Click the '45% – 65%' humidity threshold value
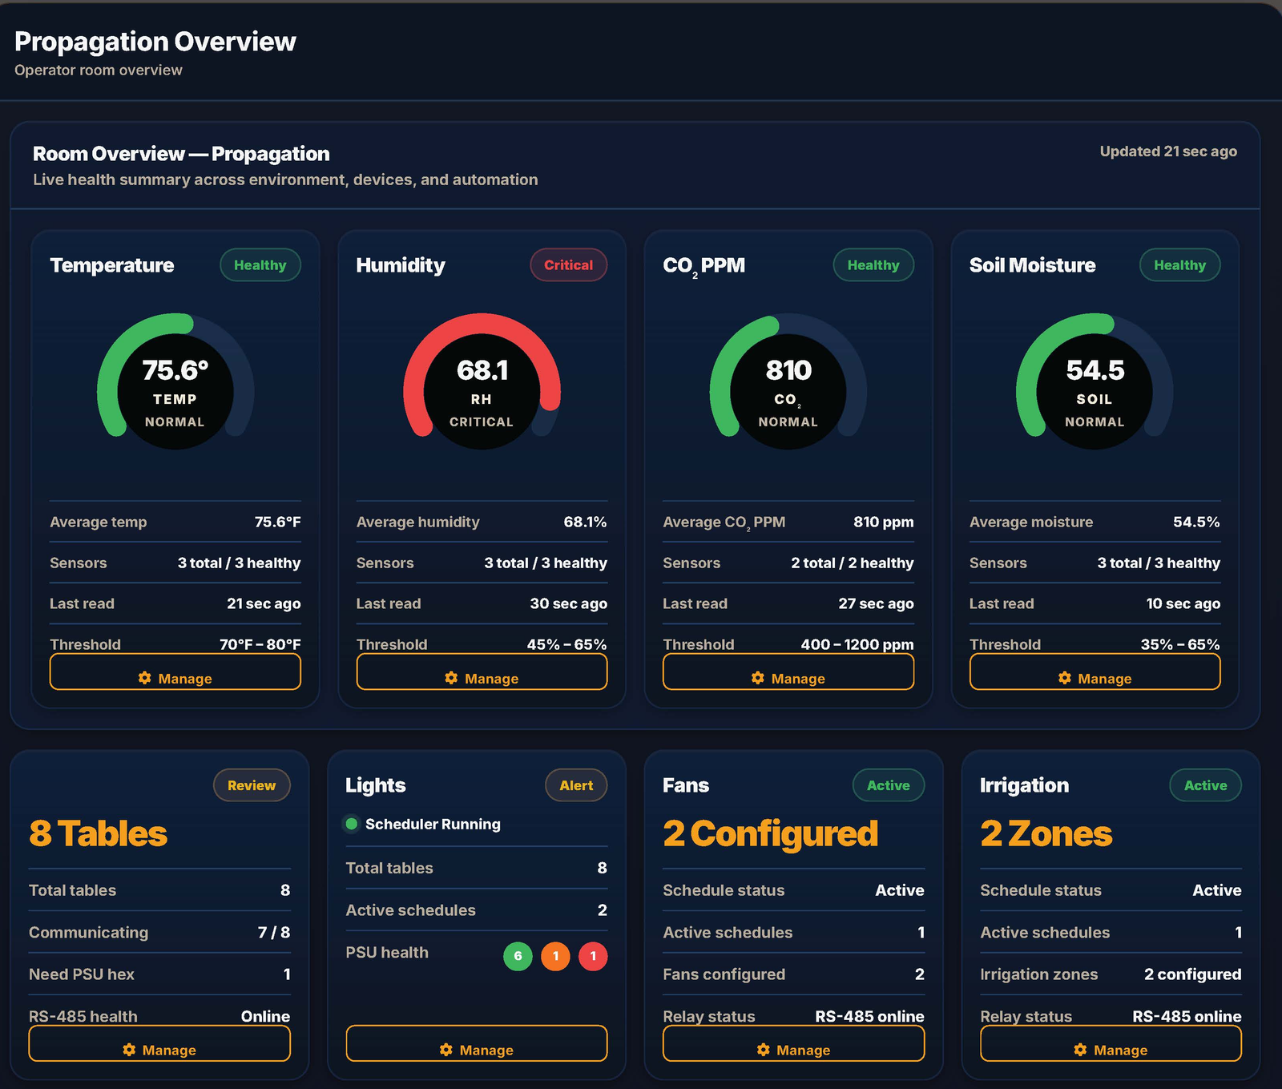 pyautogui.click(x=566, y=644)
